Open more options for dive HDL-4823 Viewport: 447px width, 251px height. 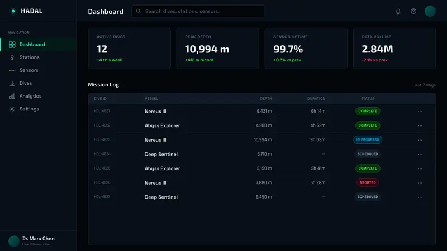420,140
